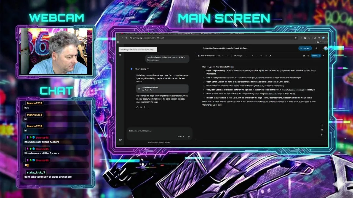The width and height of the screenshot is (353, 198).
Task: Click the cloud save status icon
Action: [x=219, y=56]
